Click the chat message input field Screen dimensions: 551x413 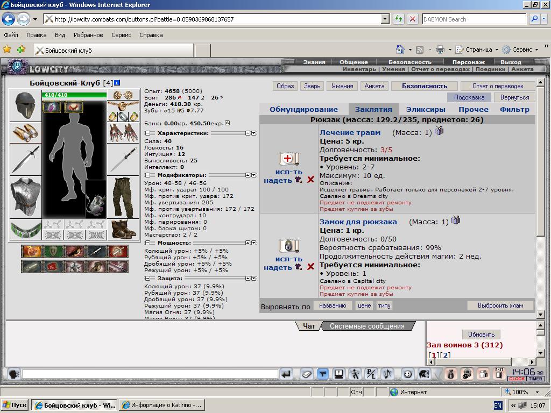pyautogui.click(x=150, y=374)
